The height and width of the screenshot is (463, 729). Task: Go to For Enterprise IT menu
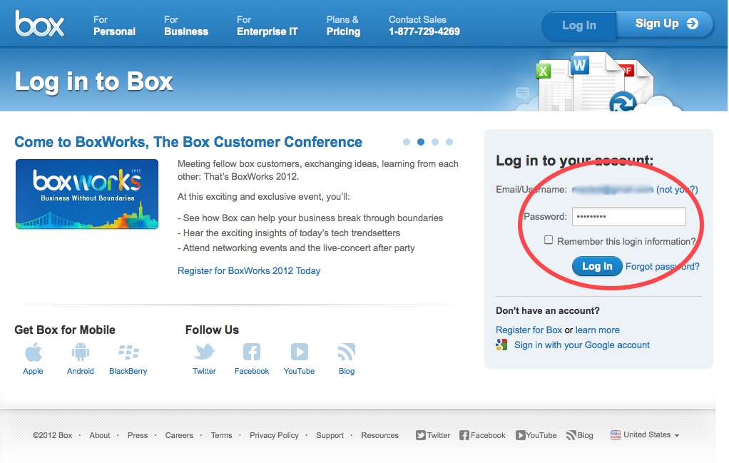point(267,26)
